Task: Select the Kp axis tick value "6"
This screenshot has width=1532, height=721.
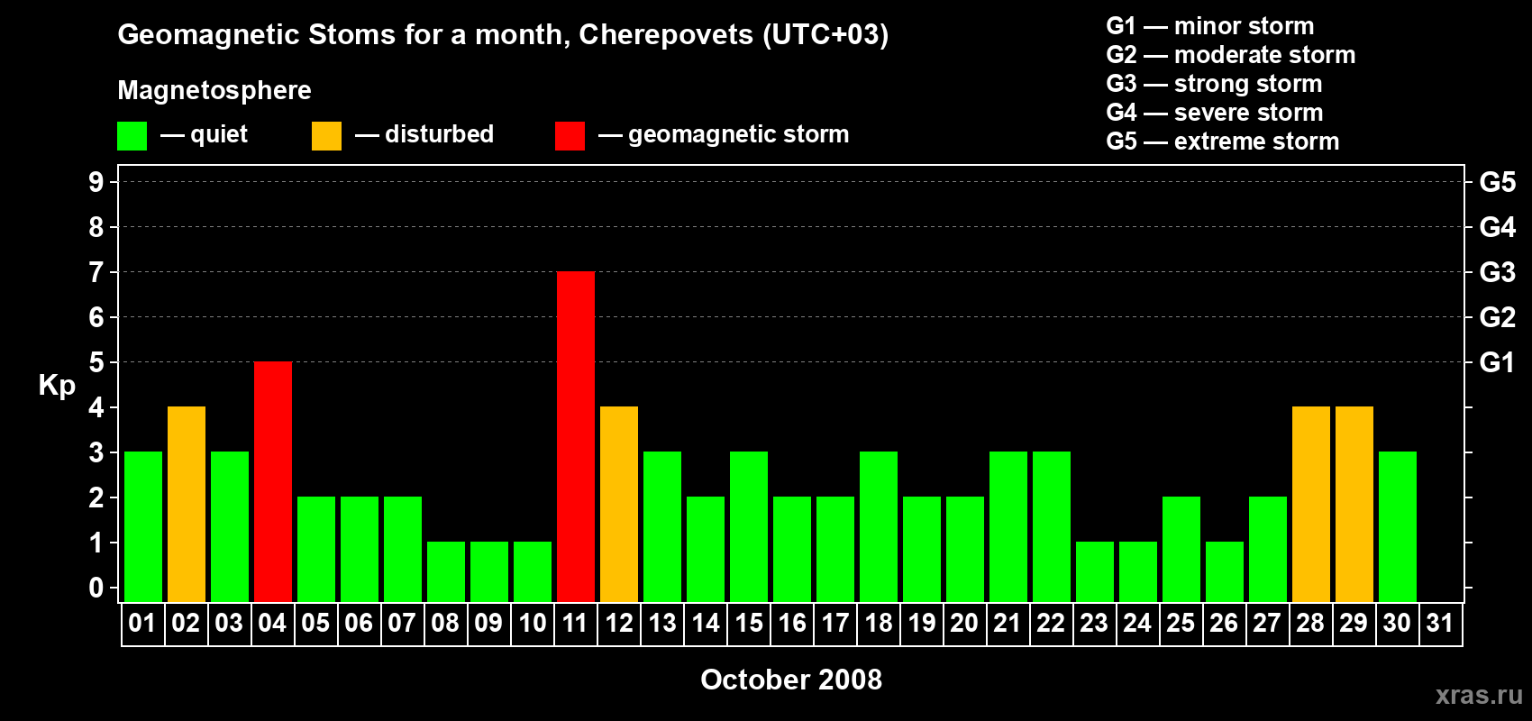Action: pos(96,317)
